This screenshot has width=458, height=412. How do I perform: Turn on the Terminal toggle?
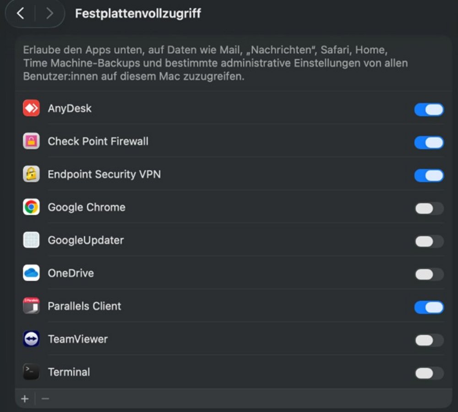coord(429,373)
